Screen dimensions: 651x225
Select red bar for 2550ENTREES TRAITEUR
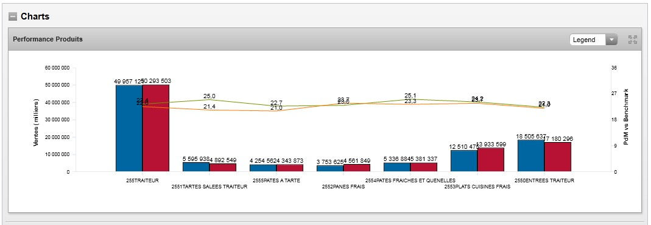point(558,157)
